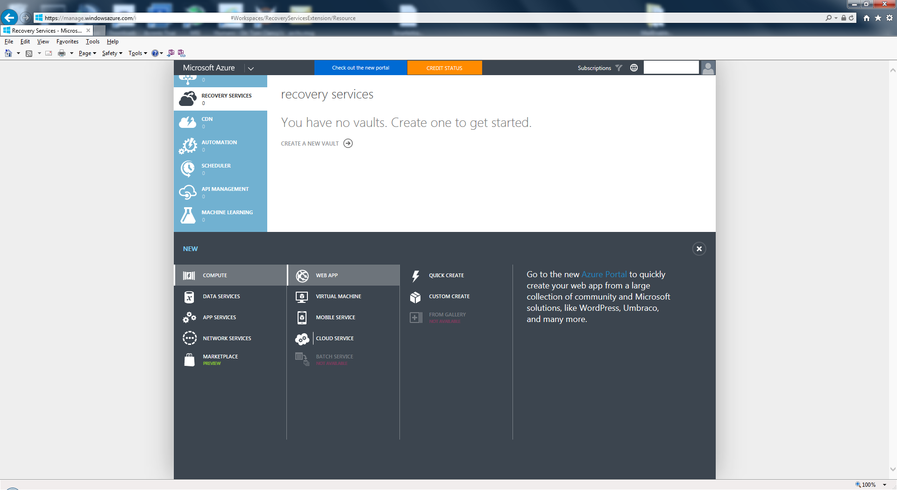Screen dimensions: 897x490
Task: Open the Safety toolbar dropdown
Action: [x=112, y=53]
